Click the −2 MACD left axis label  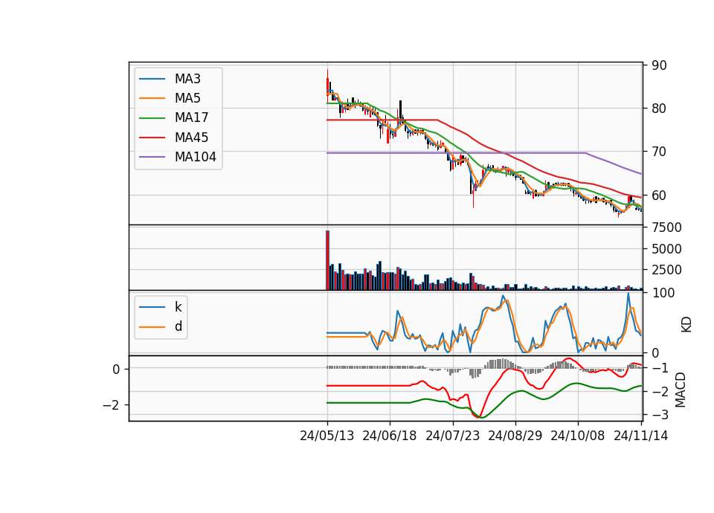click(112, 405)
